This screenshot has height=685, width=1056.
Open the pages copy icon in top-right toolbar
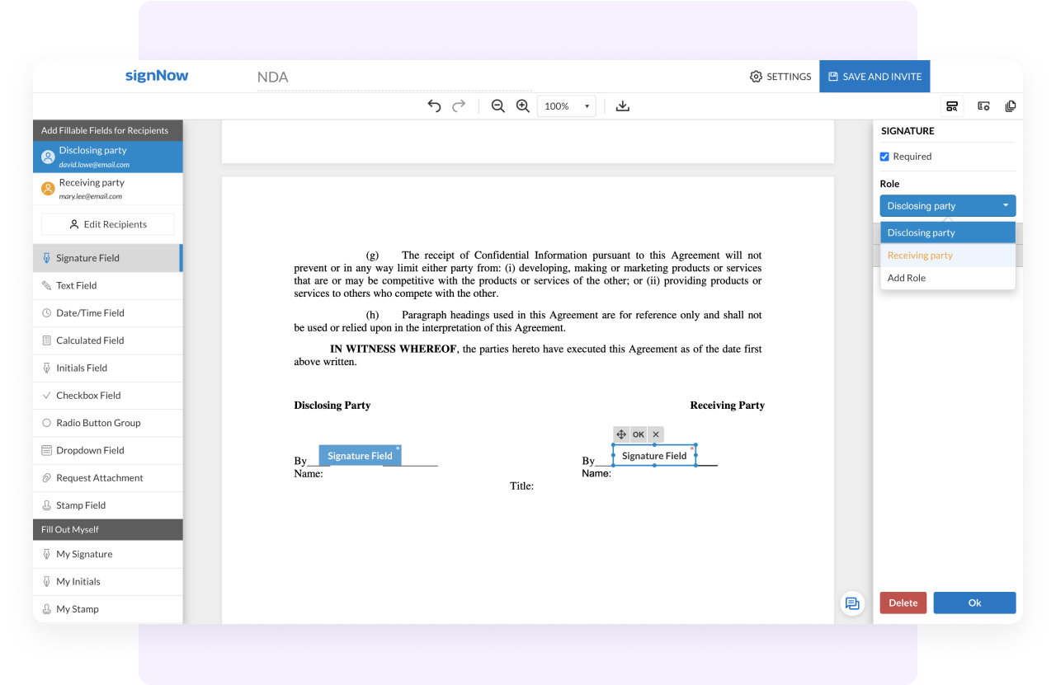[x=1010, y=106]
